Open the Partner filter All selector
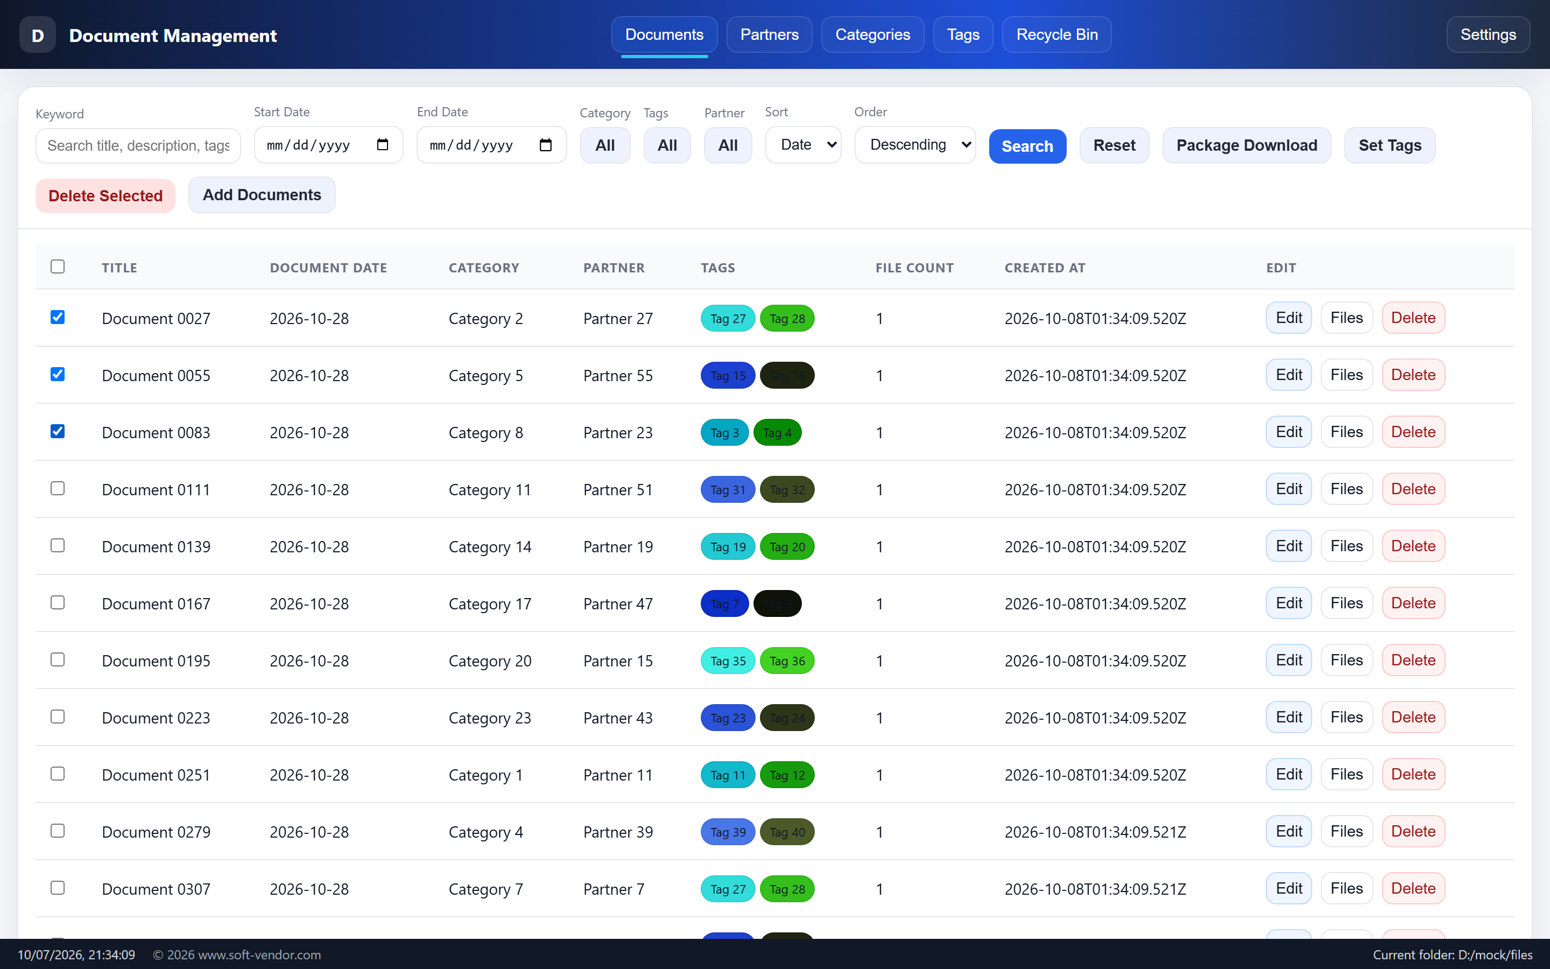The height and width of the screenshot is (969, 1550). click(728, 145)
